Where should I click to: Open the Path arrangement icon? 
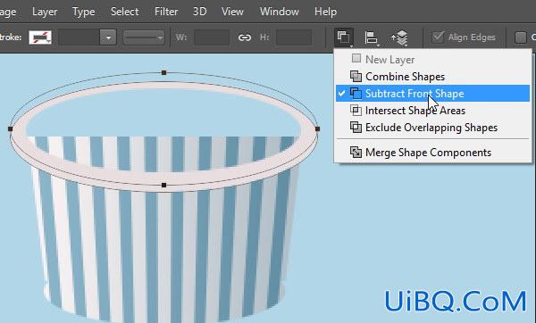[399, 37]
